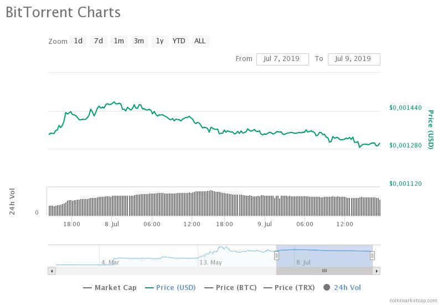443x305 pixels.
Task: Click the navigator scrollbar grip thumb
Action: point(324,271)
